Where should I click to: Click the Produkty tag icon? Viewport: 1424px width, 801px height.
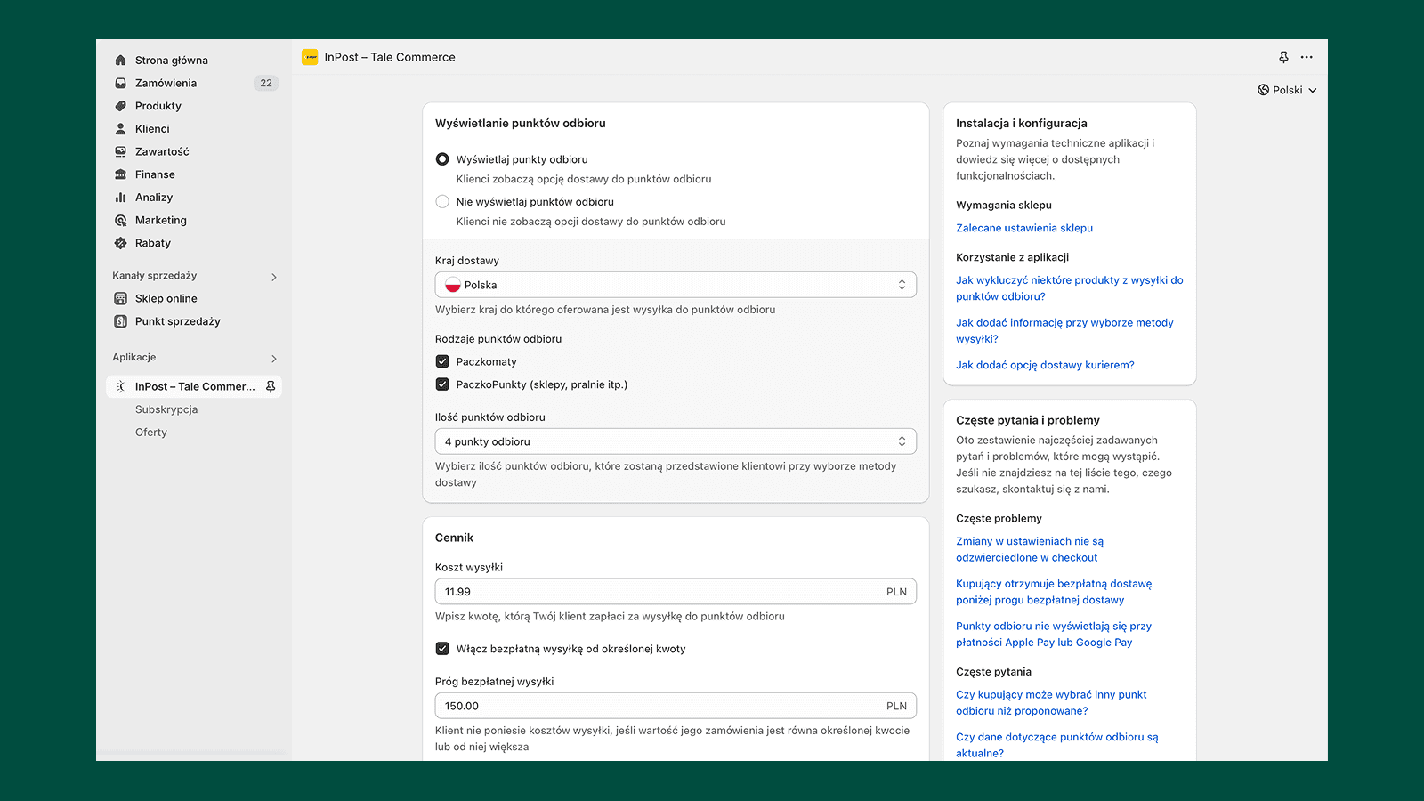(x=121, y=106)
